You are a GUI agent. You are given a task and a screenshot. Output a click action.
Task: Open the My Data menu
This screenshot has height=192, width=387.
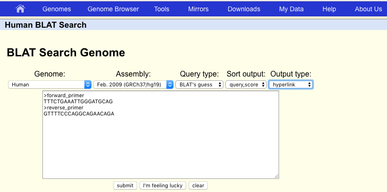(291, 9)
